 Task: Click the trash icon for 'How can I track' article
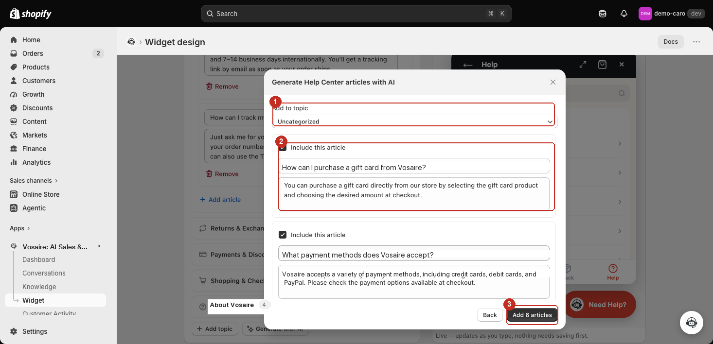click(209, 174)
